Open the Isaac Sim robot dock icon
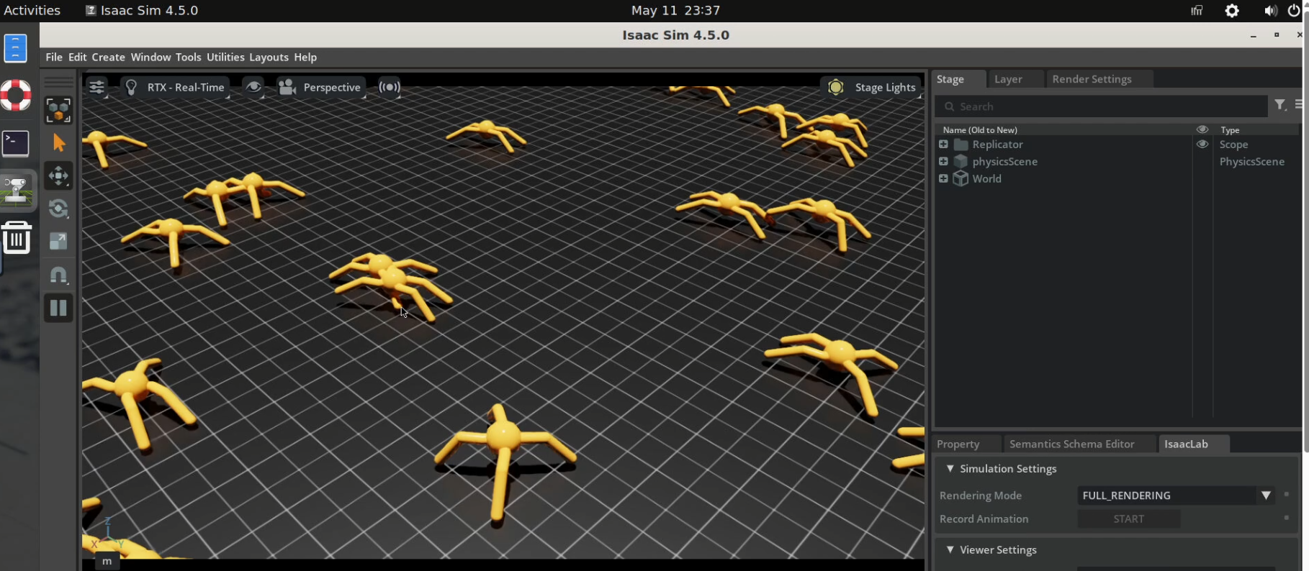Viewport: 1309px width, 571px height. tap(17, 190)
